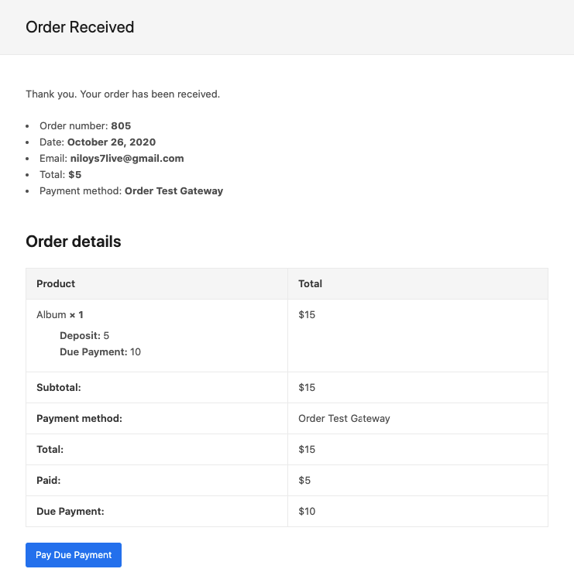Click the Order Test Gateway text in summary list

[174, 190]
